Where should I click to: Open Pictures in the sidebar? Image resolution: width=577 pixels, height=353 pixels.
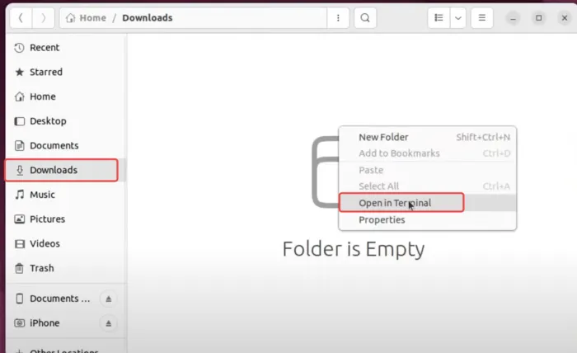pos(65,219)
